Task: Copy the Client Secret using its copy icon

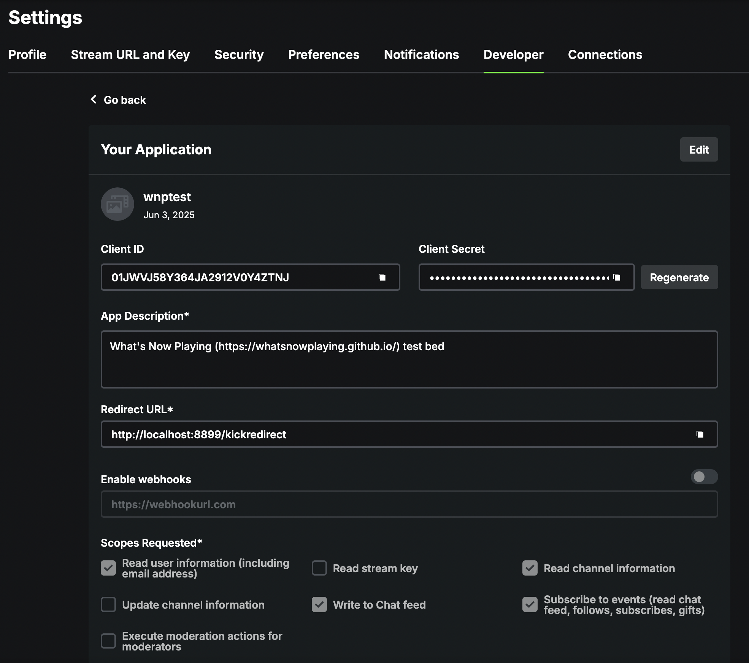Action: click(x=617, y=277)
